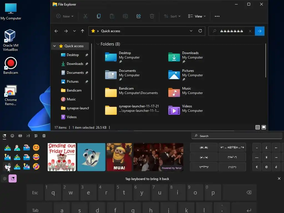Insert the tears of joy emoji

pos(36,157)
